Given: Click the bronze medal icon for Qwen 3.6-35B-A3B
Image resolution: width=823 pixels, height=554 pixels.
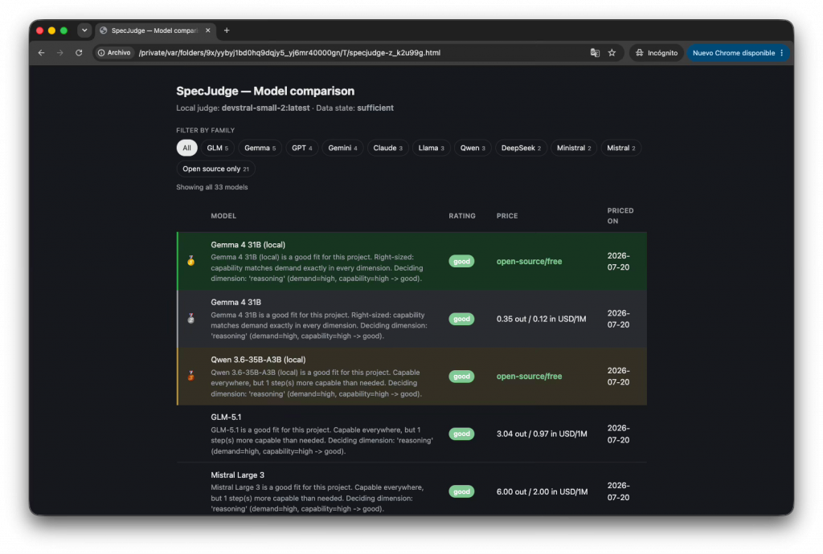Looking at the screenshot, I should 191,376.
